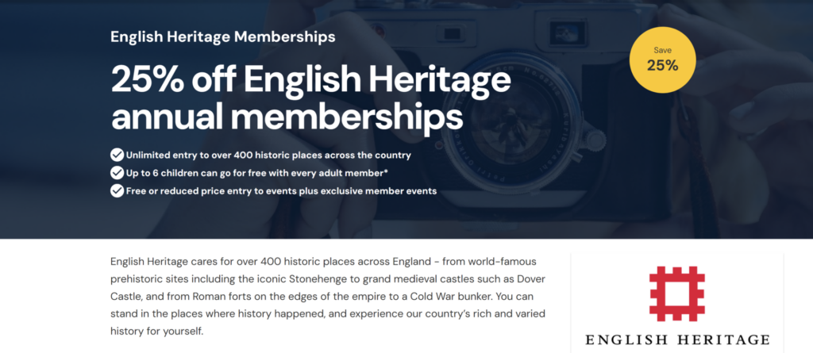
Task: Select the red English Heritage logo symbol
Action: tap(677, 294)
